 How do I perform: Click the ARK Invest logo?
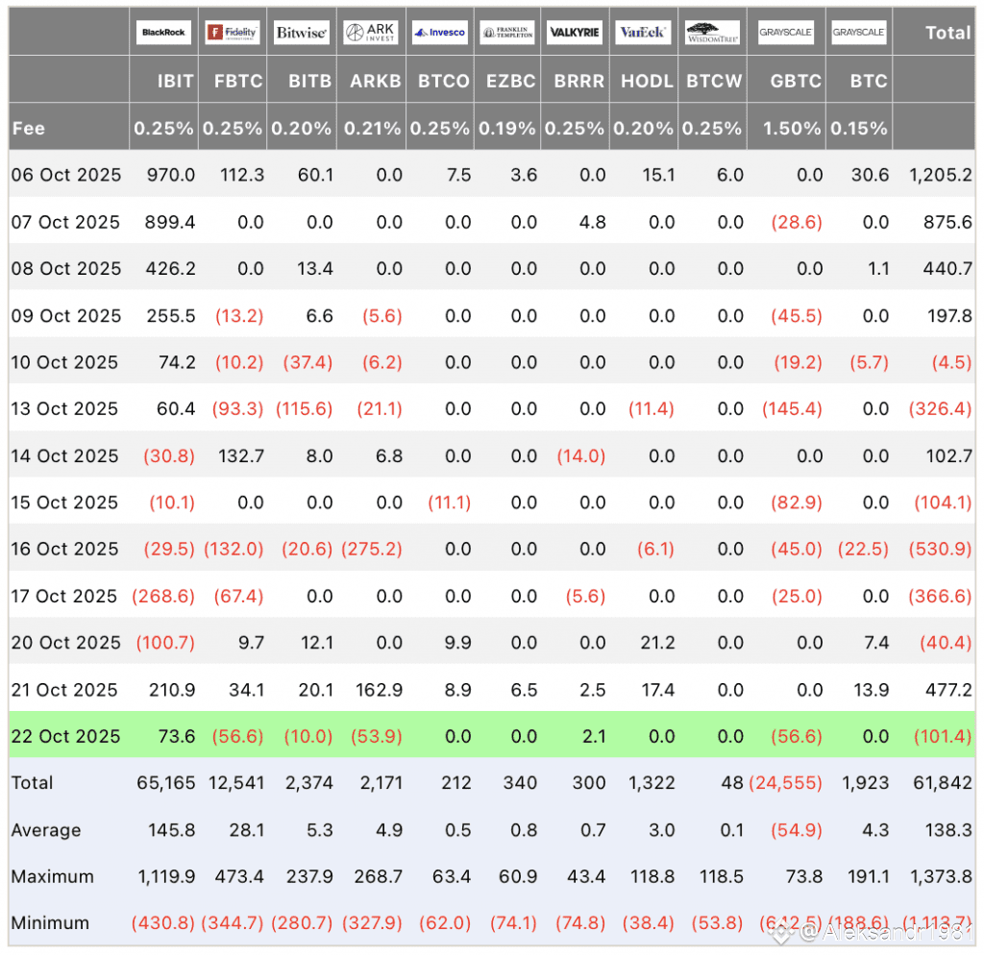(371, 33)
